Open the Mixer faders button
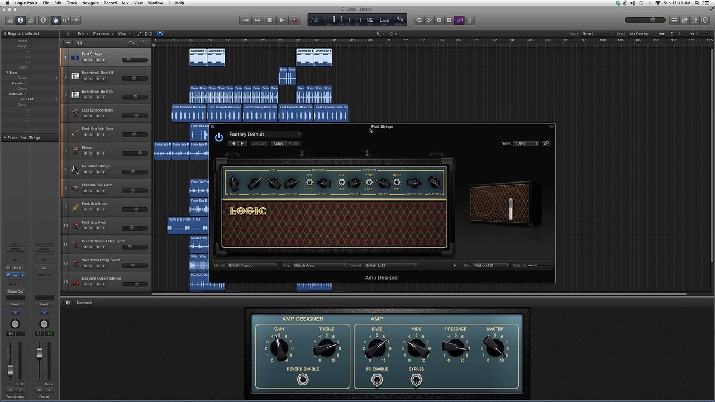This screenshot has width=715, height=402. 65,20
